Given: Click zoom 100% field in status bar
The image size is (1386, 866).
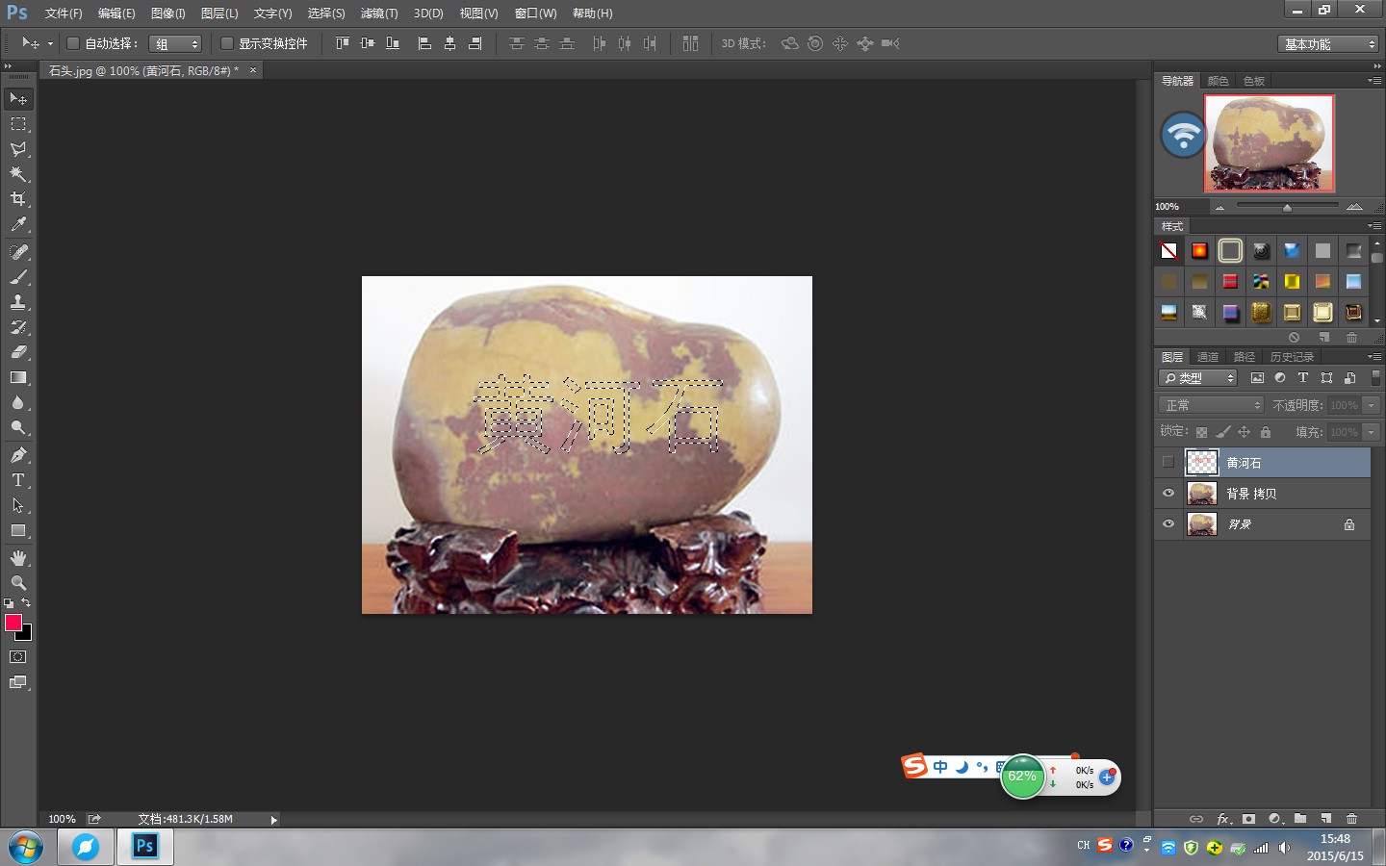Looking at the screenshot, I should click(62, 820).
